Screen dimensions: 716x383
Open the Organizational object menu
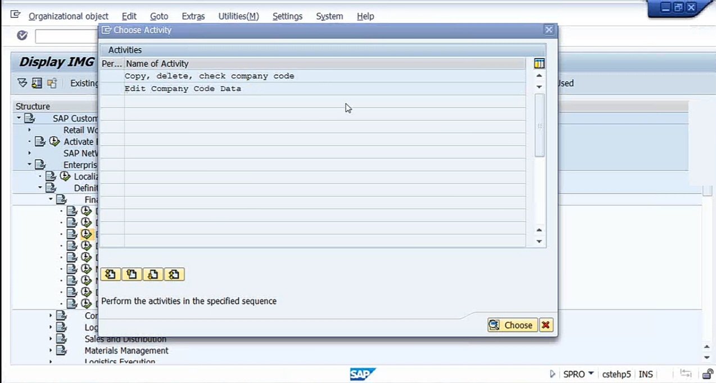pyautogui.click(x=69, y=16)
